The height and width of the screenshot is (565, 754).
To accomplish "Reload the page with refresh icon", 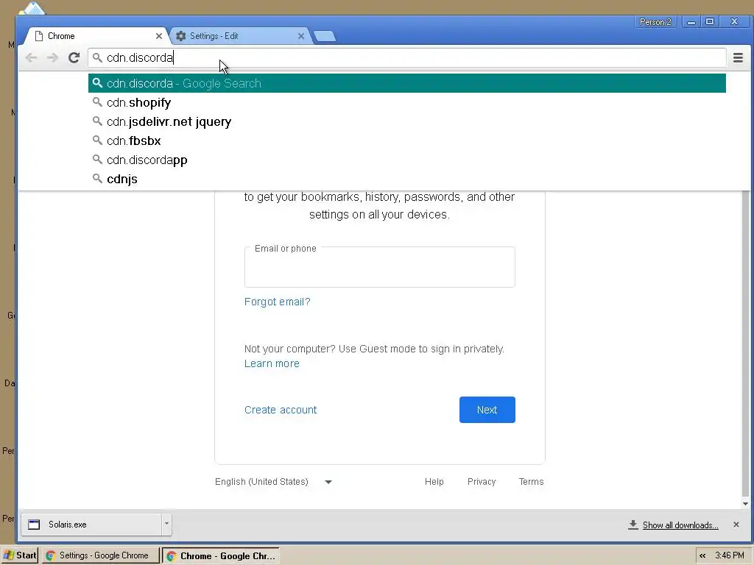I will (74, 57).
